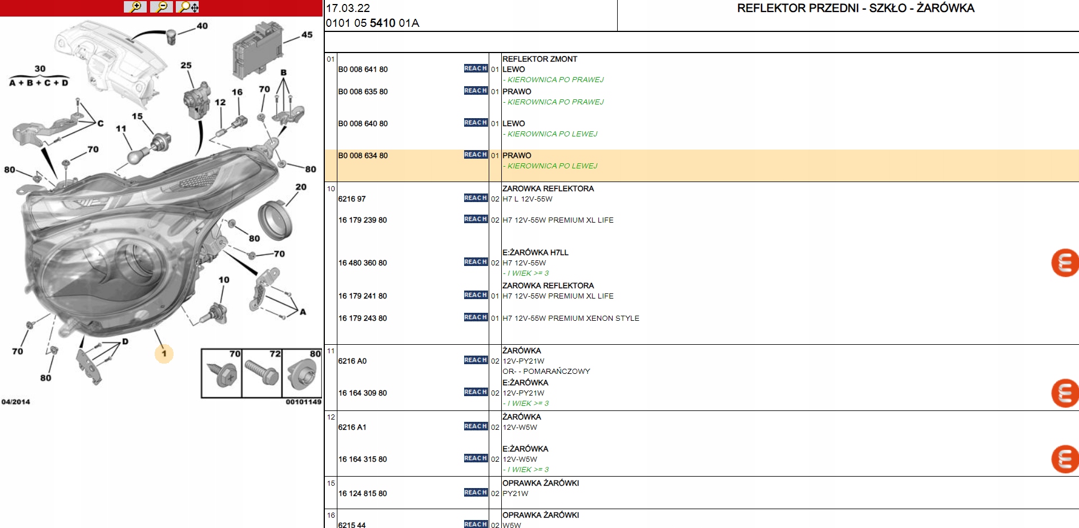Click REACH badge next to 16 124 815 80
The width and height of the screenshot is (1079, 528).
(476, 493)
